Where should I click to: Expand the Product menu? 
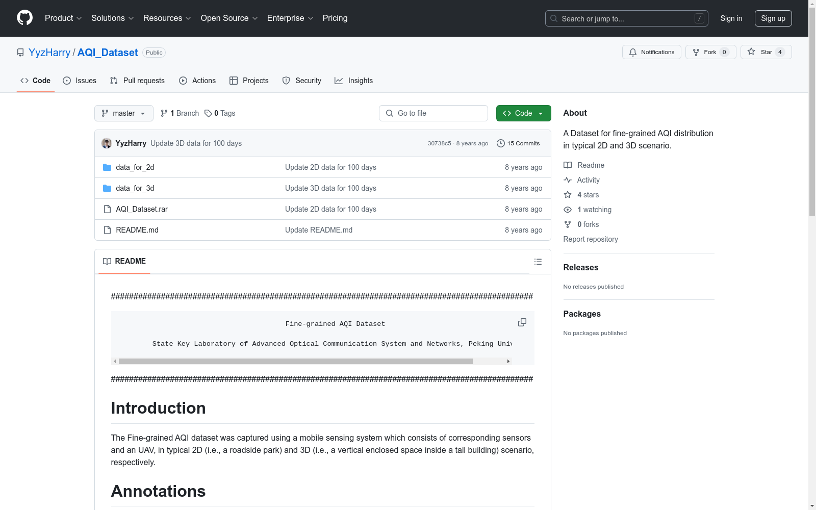pyautogui.click(x=63, y=18)
